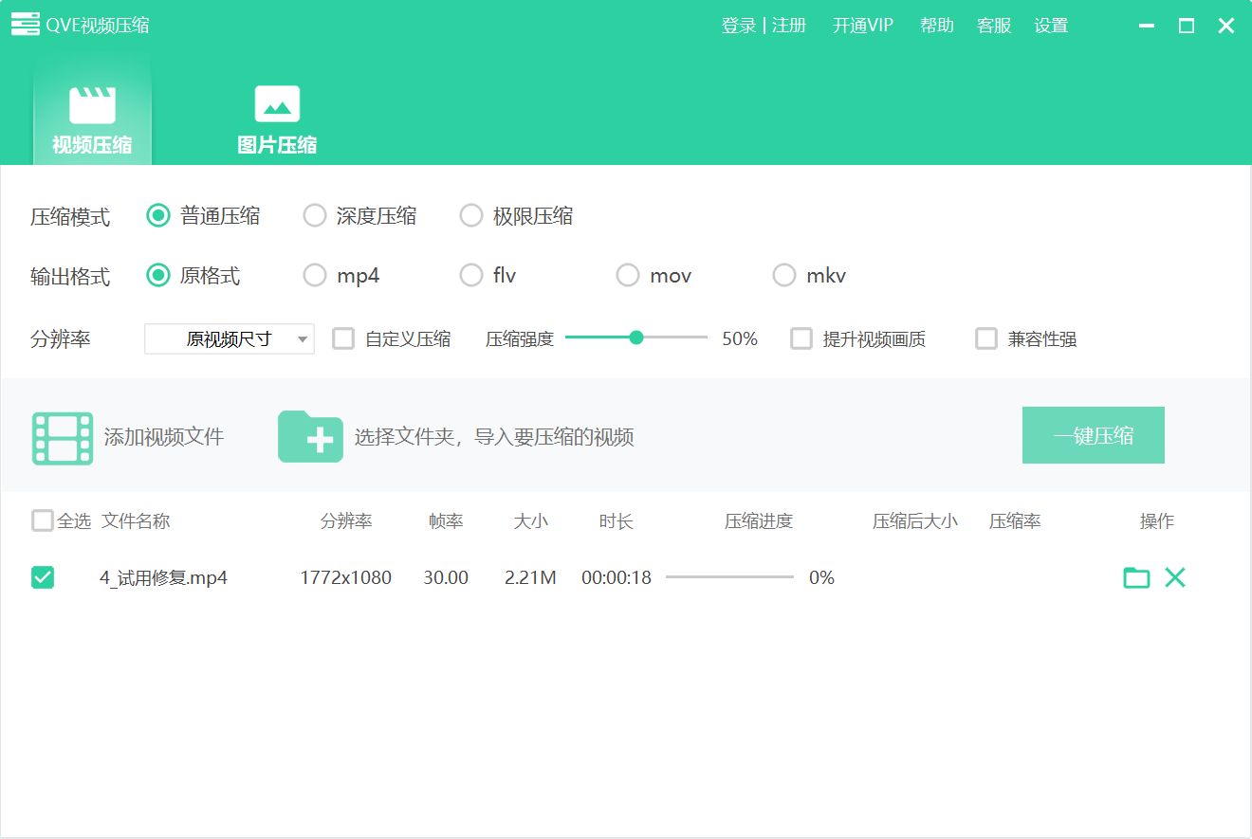Open the 设置 menu
1252x839 pixels.
coord(1051,26)
